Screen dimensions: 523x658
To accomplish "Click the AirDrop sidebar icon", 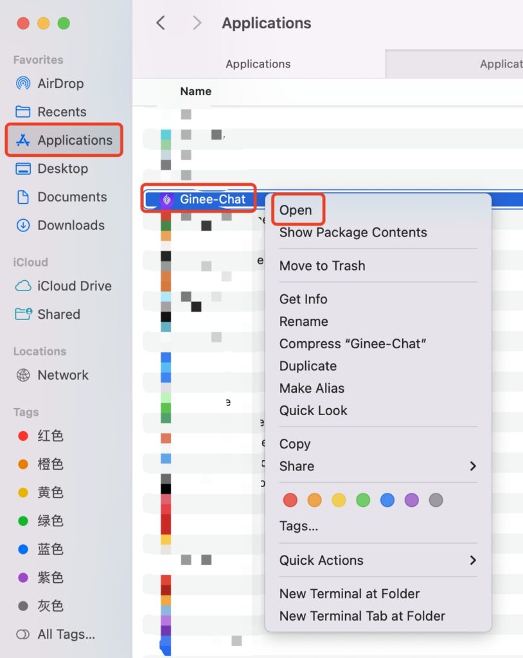I will click(x=23, y=84).
